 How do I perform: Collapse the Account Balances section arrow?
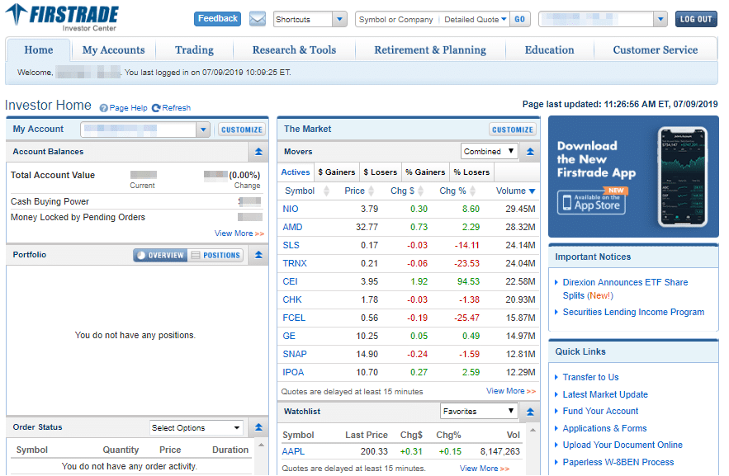[258, 152]
